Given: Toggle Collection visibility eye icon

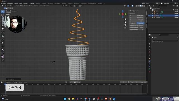Looking at the screenshot, I should (175, 10).
